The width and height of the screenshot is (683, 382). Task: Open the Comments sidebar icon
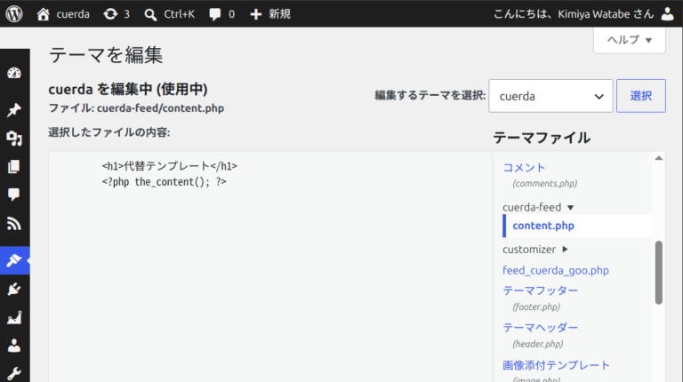(14, 195)
